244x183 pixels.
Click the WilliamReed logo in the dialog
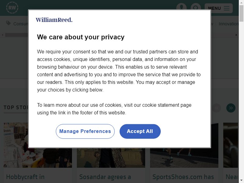(x=54, y=20)
